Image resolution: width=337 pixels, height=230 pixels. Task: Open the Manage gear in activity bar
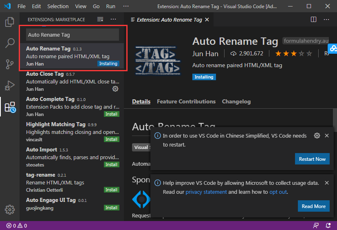(x=10, y=209)
